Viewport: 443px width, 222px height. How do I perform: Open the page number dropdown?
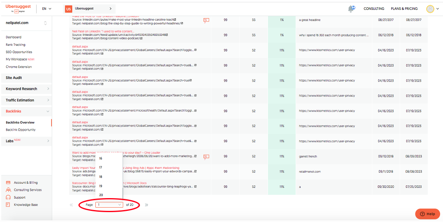(109, 205)
